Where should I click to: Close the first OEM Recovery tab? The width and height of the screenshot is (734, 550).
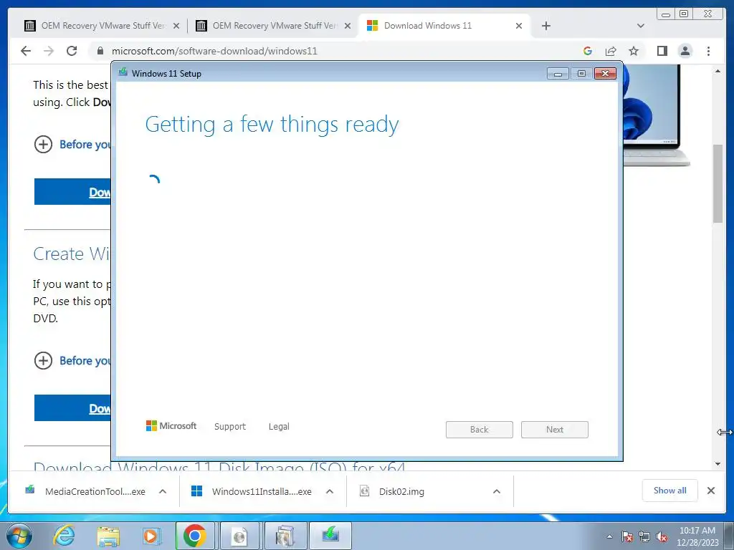(176, 26)
